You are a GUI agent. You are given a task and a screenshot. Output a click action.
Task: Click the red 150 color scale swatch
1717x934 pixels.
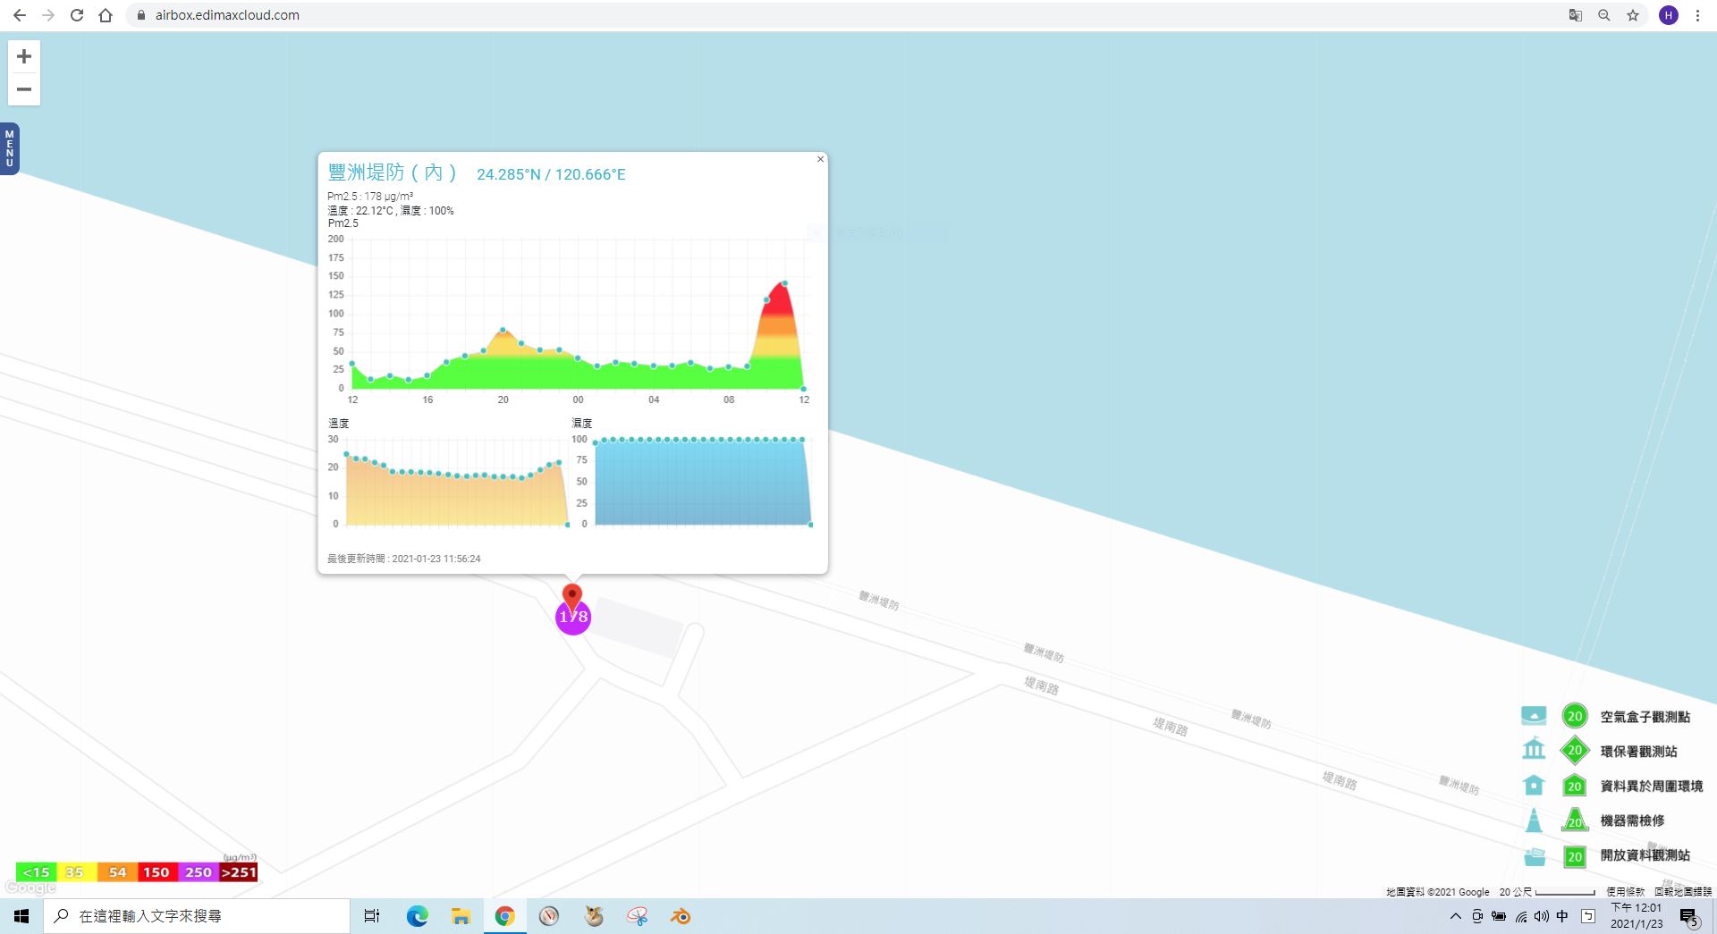[x=157, y=872]
